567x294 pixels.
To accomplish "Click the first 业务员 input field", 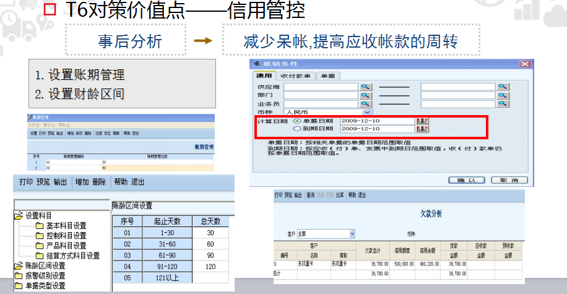I will [x=321, y=104].
